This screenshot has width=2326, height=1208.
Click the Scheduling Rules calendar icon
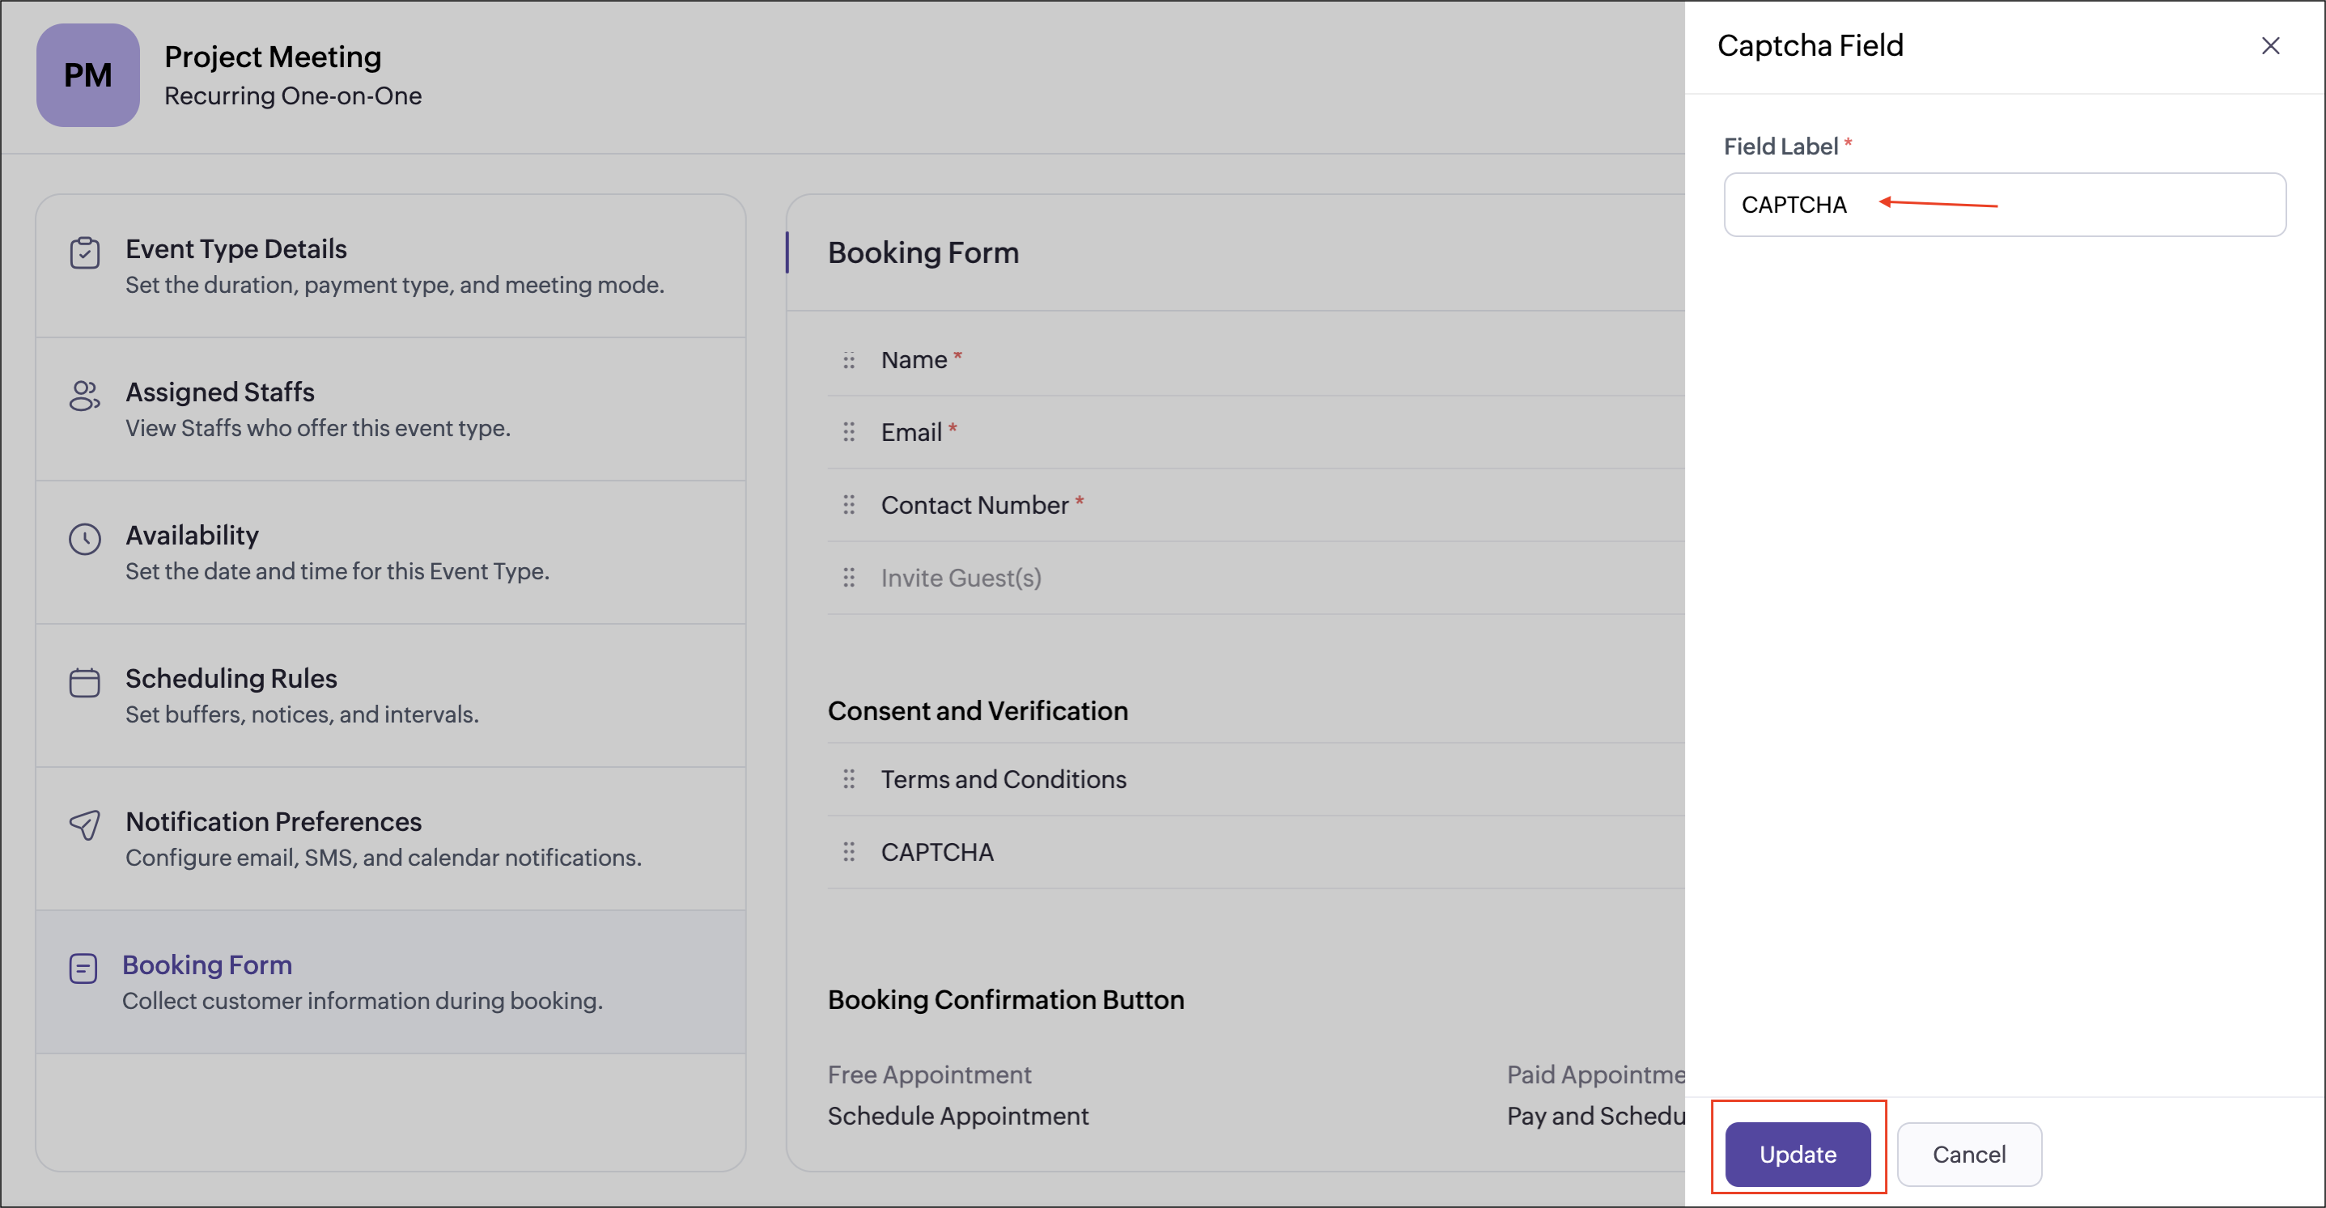(85, 683)
